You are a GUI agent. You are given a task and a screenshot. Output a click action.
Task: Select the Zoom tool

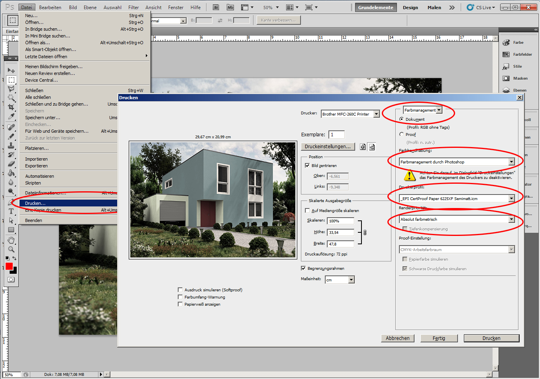click(x=11, y=249)
